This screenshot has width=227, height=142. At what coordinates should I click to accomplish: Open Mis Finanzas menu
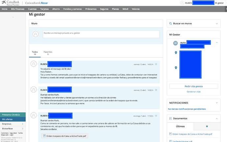click(x=18, y=9)
